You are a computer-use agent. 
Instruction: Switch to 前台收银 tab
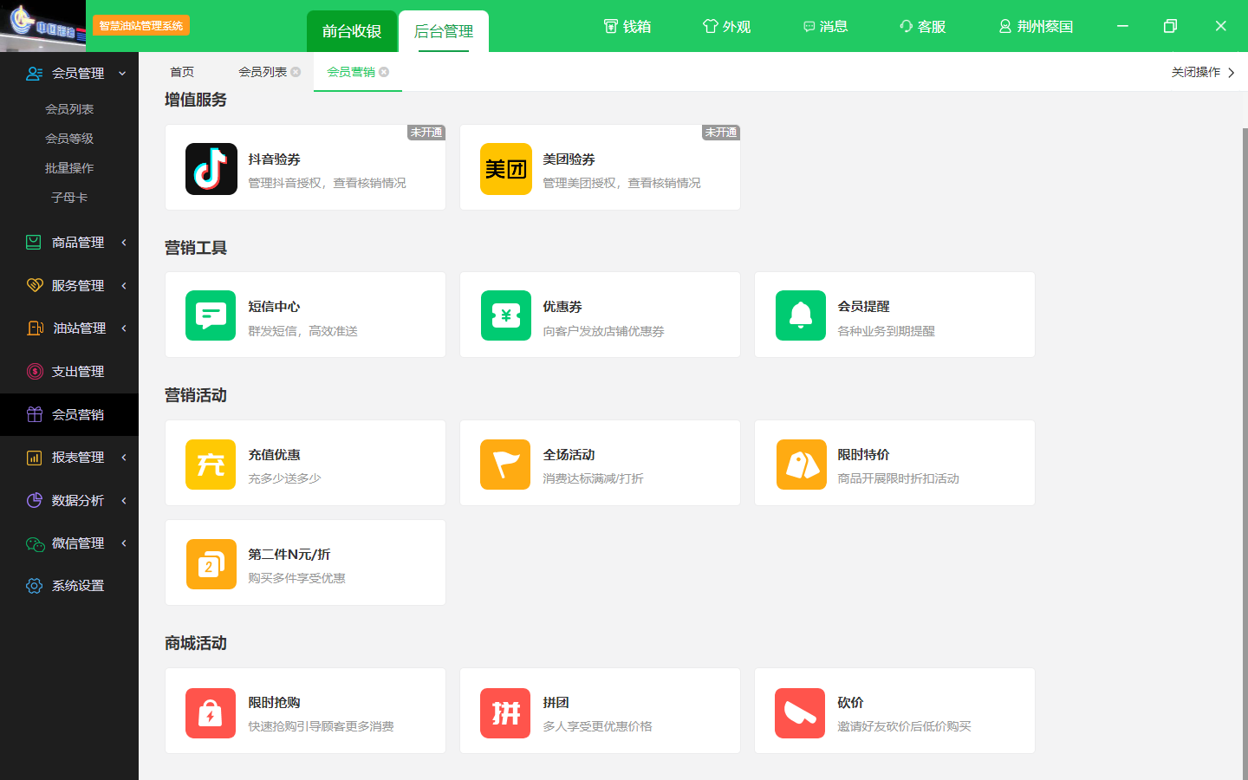(x=352, y=31)
